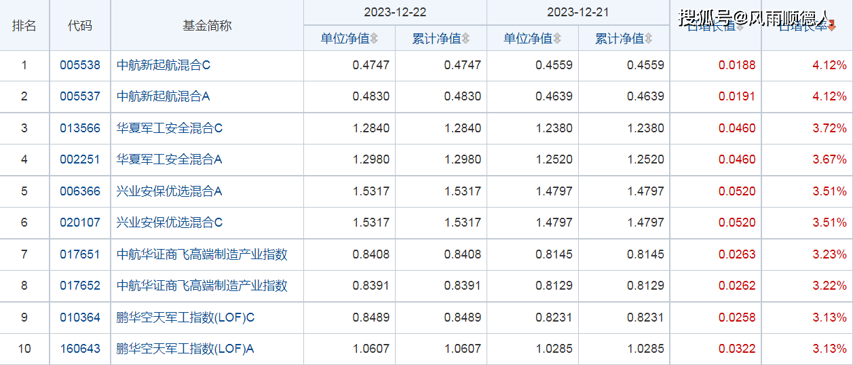This screenshot has width=853, height=365.
Task: Open fund code 002251 link
Action: (x=80, y=159)
